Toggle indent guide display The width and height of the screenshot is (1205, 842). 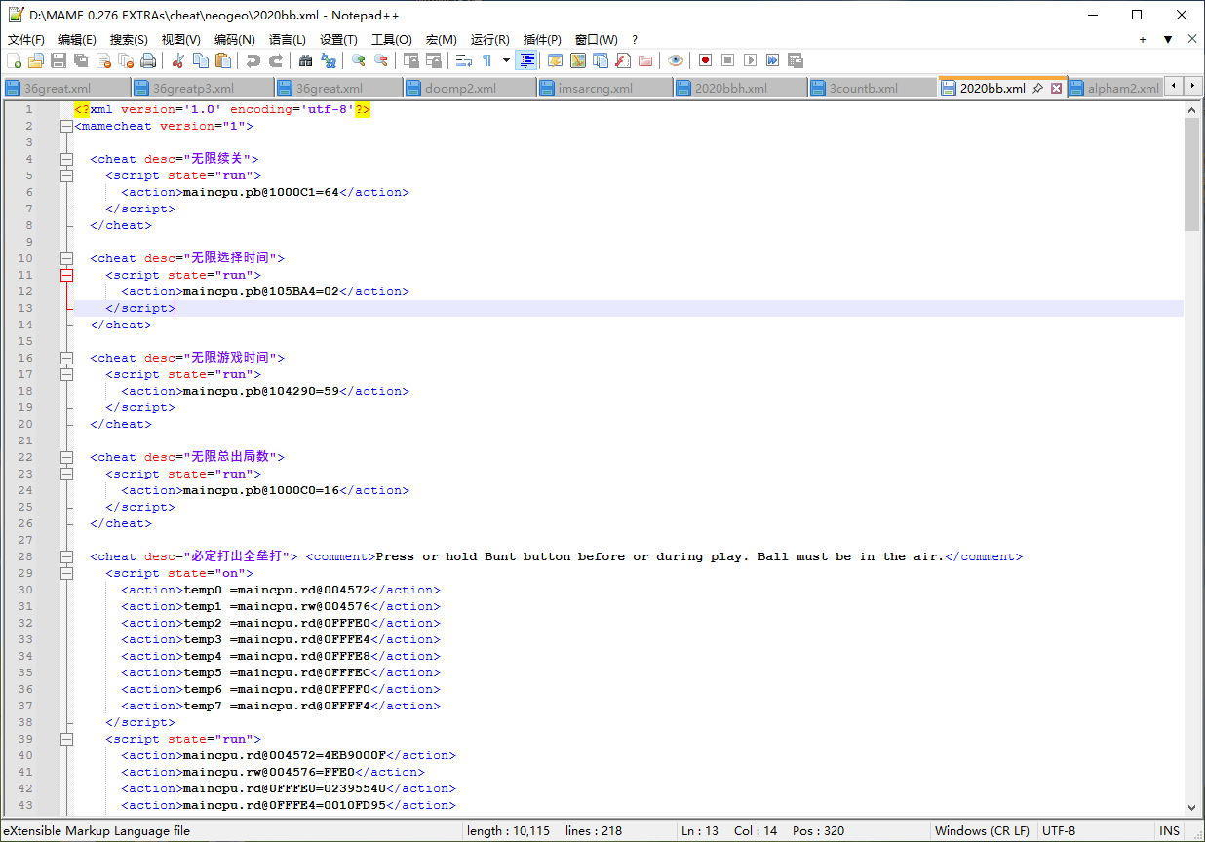pos(526,60)
